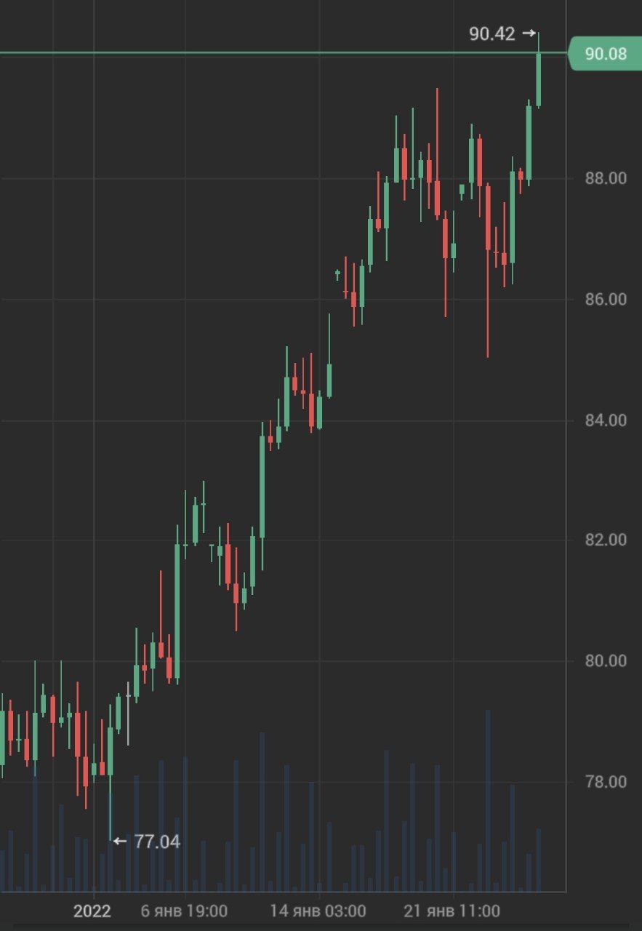Select the 90.42 high price annotation

[x=493, y=33]
